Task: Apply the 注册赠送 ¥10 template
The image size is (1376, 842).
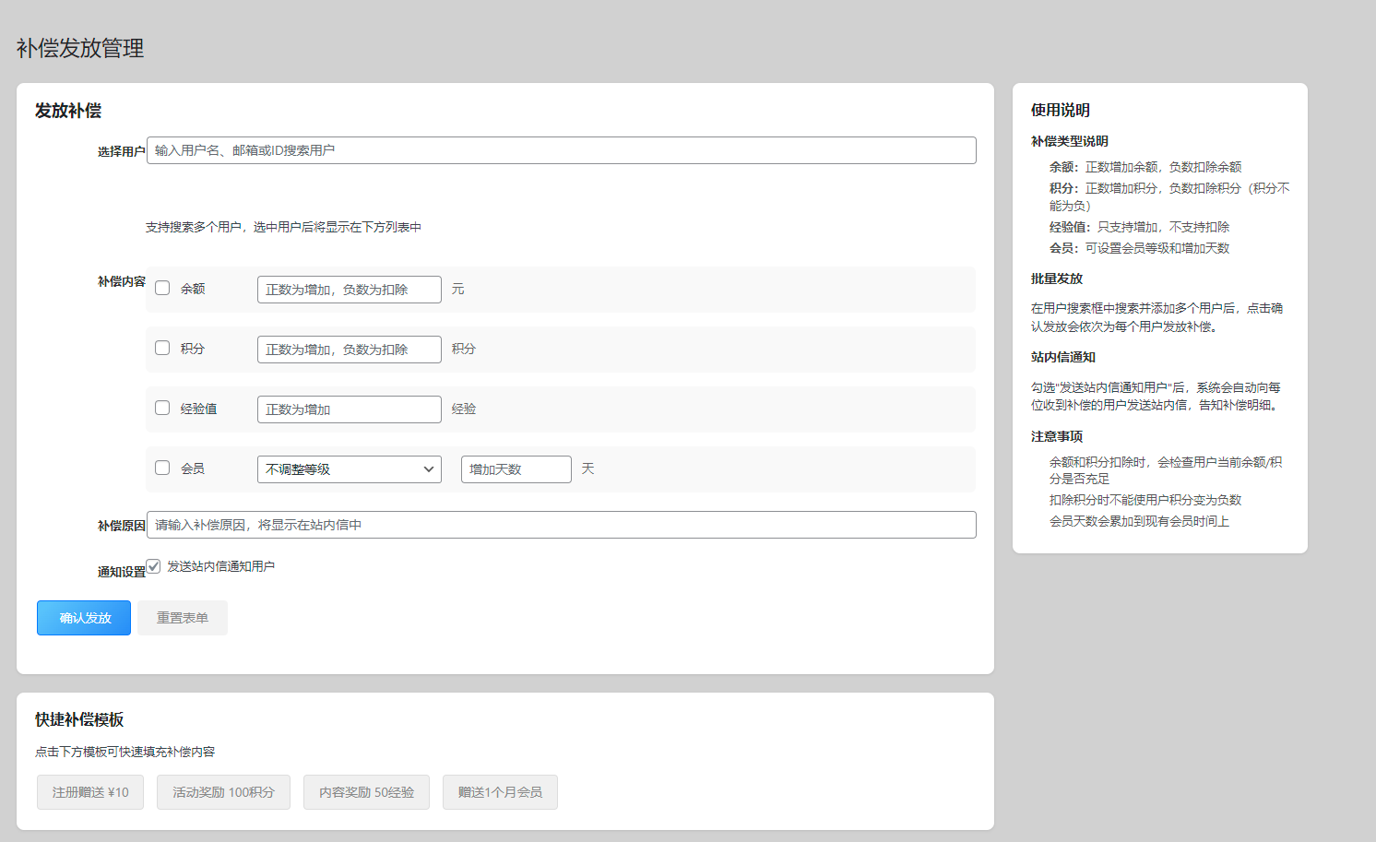Action: point(90,792)
